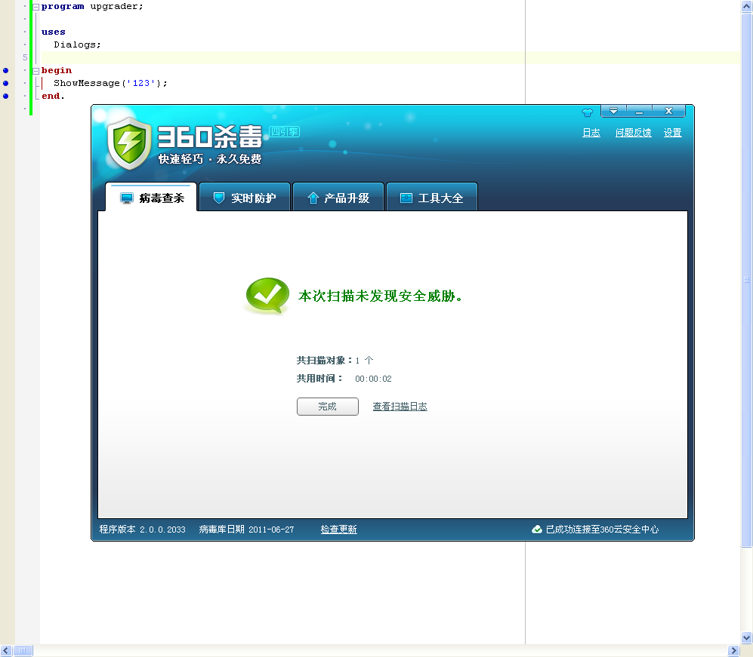753x657 pixels.
Task: Click the editor horizontal scrollbar thumb
Action: (23, 651)
